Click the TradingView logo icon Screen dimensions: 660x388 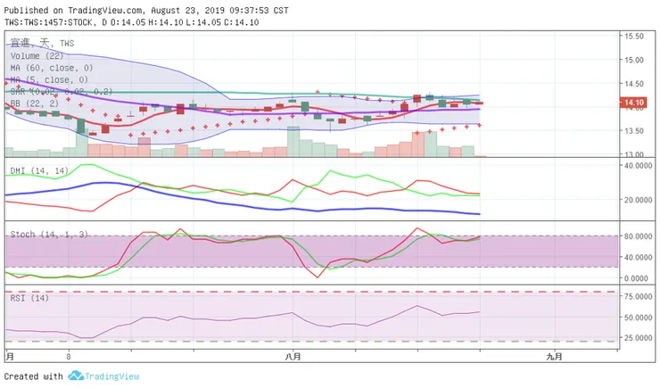75,376
